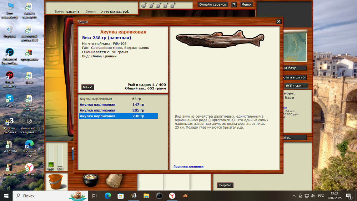Click the question mark help button
The width and height of the screenshot is (357, 201).
(x=233, y=5)
